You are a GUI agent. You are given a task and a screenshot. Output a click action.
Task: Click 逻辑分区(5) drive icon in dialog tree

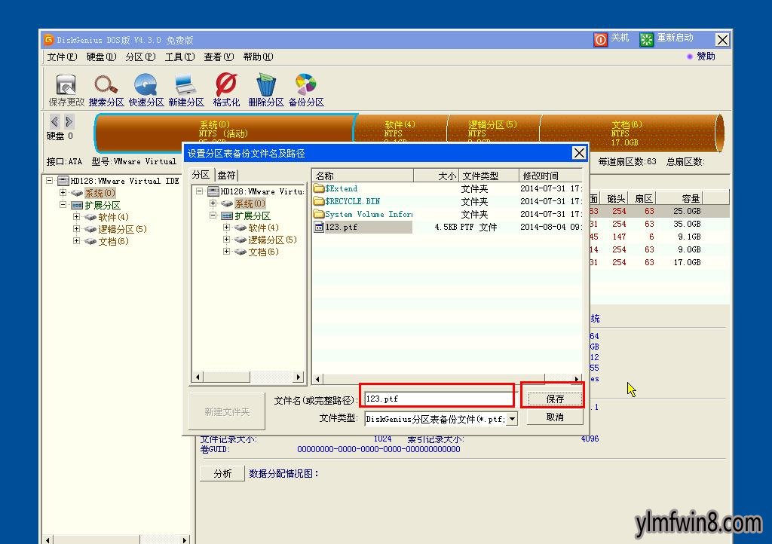click(x=240, y=240)
